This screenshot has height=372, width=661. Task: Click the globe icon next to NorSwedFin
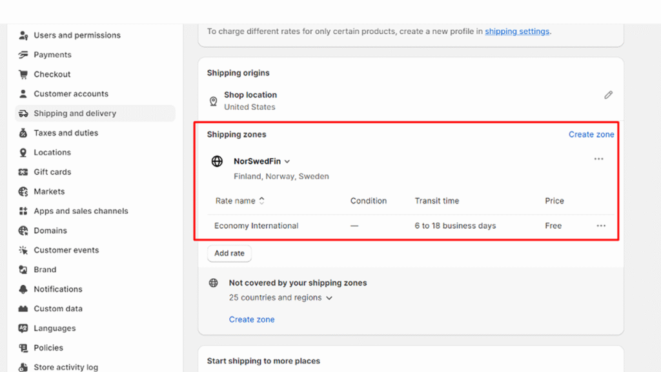click(x=217, y=161)
